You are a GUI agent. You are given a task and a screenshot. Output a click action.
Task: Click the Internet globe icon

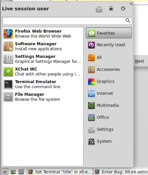(91, 93)
